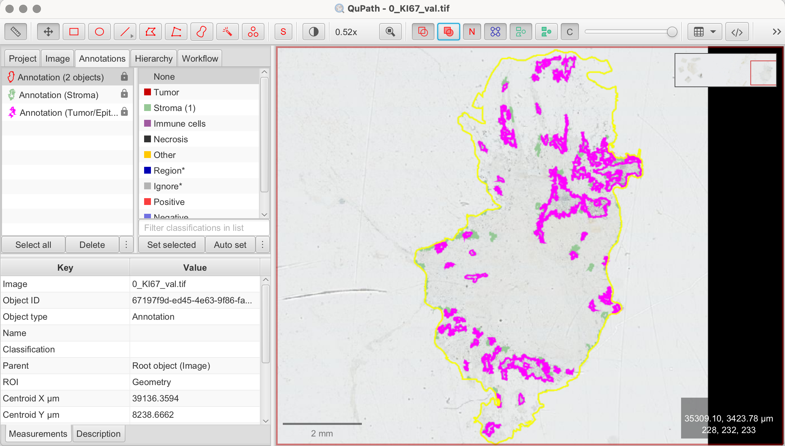Open annotation list more options menu
The width and height of the screenshot is (785, 446).
tap(126, 245)
